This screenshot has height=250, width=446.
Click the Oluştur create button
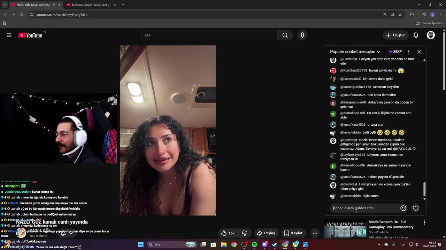click(x=395, y=35)
